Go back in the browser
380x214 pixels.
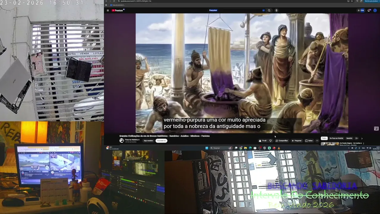pos(107,1)
